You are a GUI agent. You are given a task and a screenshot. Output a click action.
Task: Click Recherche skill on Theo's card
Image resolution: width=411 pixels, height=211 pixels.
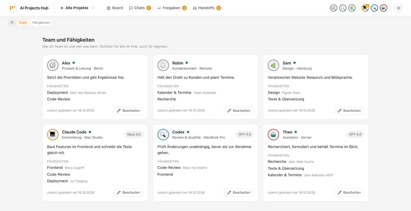click(277, 162)
